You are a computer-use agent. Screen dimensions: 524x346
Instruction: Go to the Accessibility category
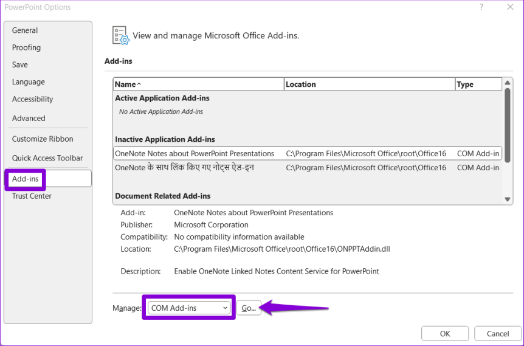[33, 99]
